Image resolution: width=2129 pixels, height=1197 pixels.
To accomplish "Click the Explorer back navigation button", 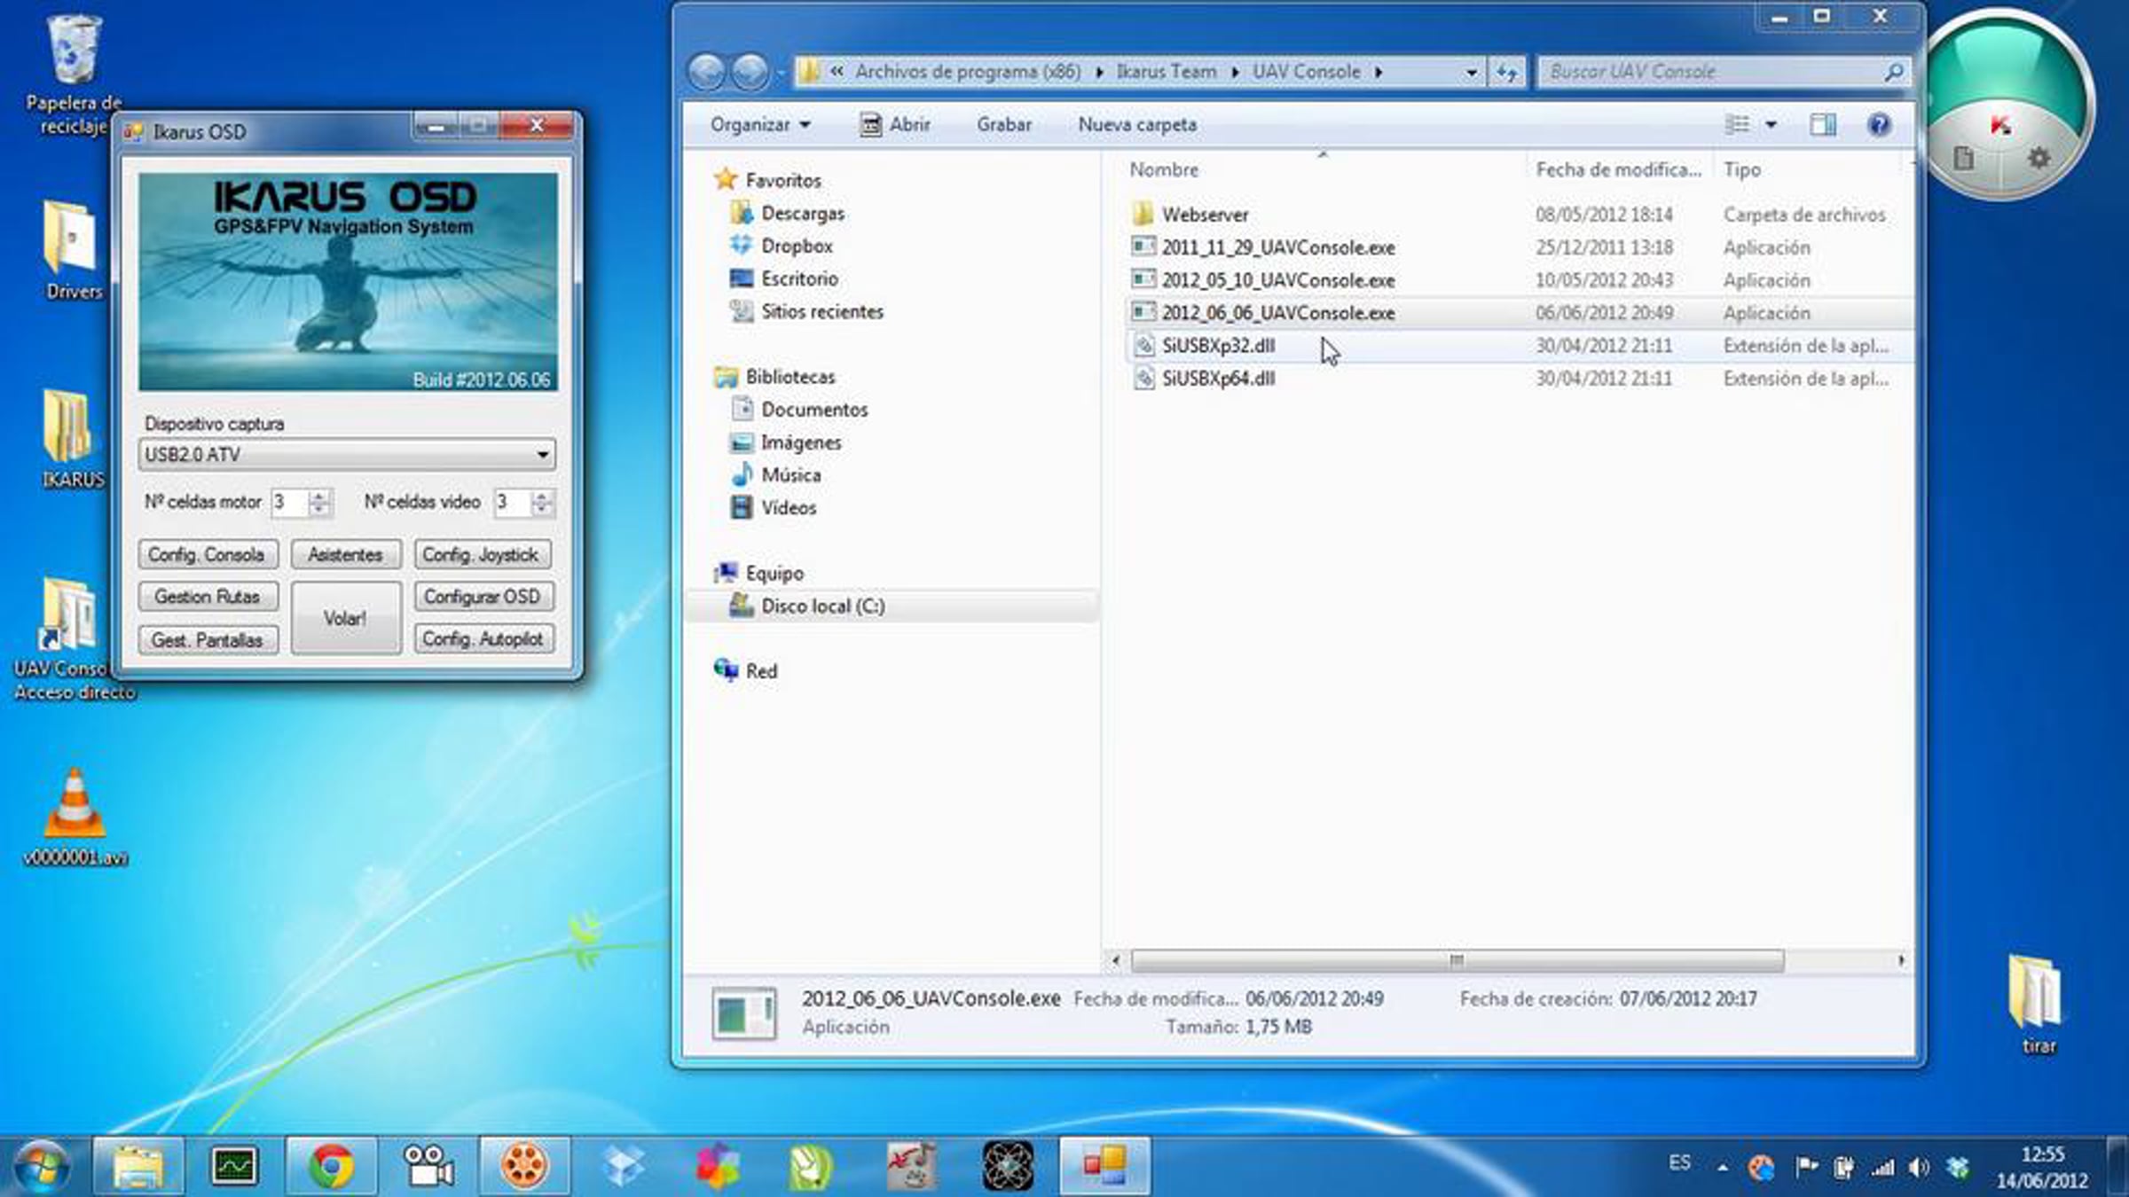I will 707,72.
